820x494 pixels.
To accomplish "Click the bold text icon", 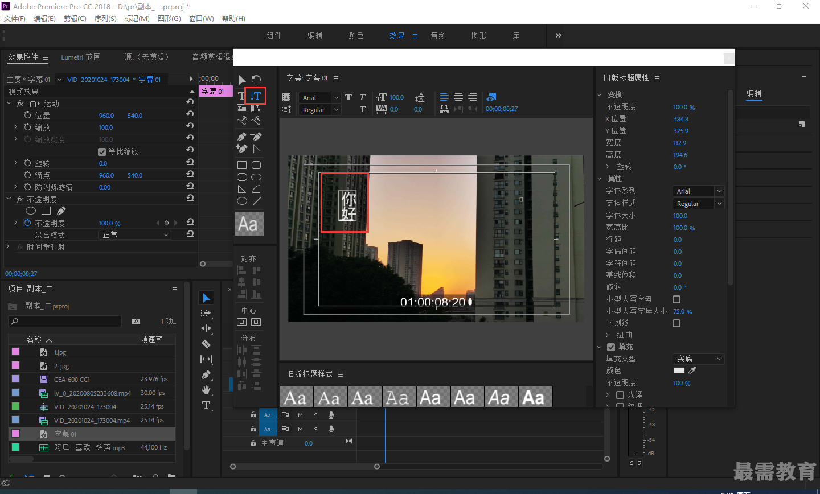I will (348, 97).
